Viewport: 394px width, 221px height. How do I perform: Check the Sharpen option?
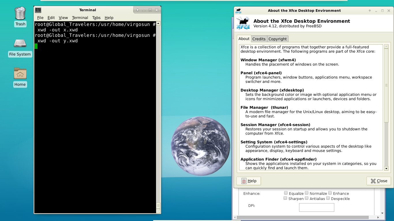(285, 198)
